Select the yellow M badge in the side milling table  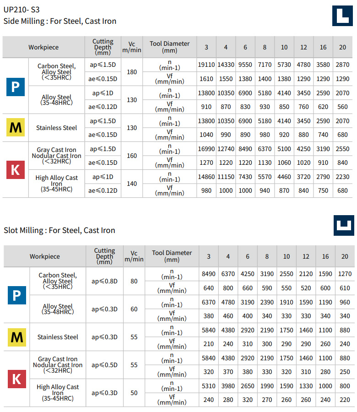coord(16,128)
